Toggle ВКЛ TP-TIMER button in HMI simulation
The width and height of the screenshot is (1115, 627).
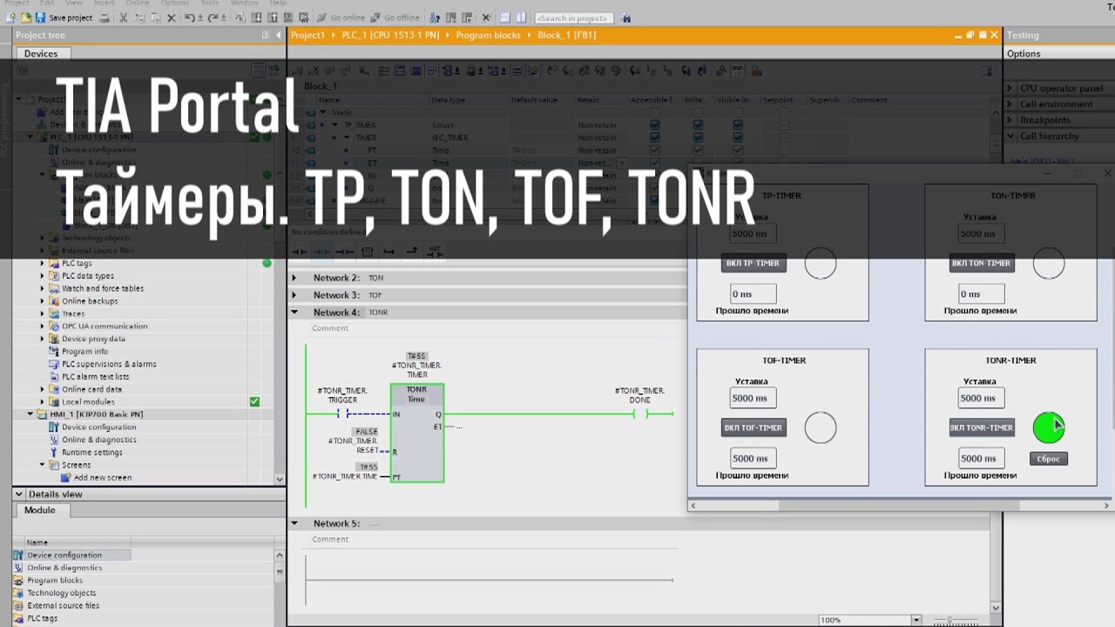(x=753, y=263)
